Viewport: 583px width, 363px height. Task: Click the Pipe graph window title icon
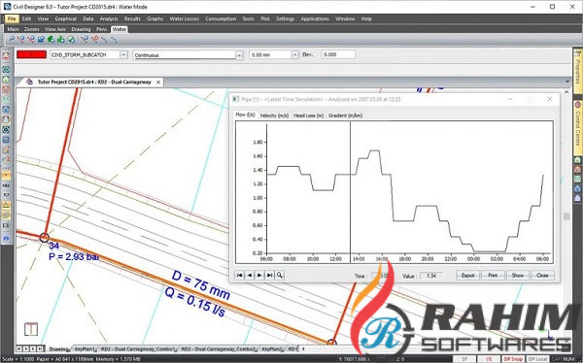[x=236, y=99]
